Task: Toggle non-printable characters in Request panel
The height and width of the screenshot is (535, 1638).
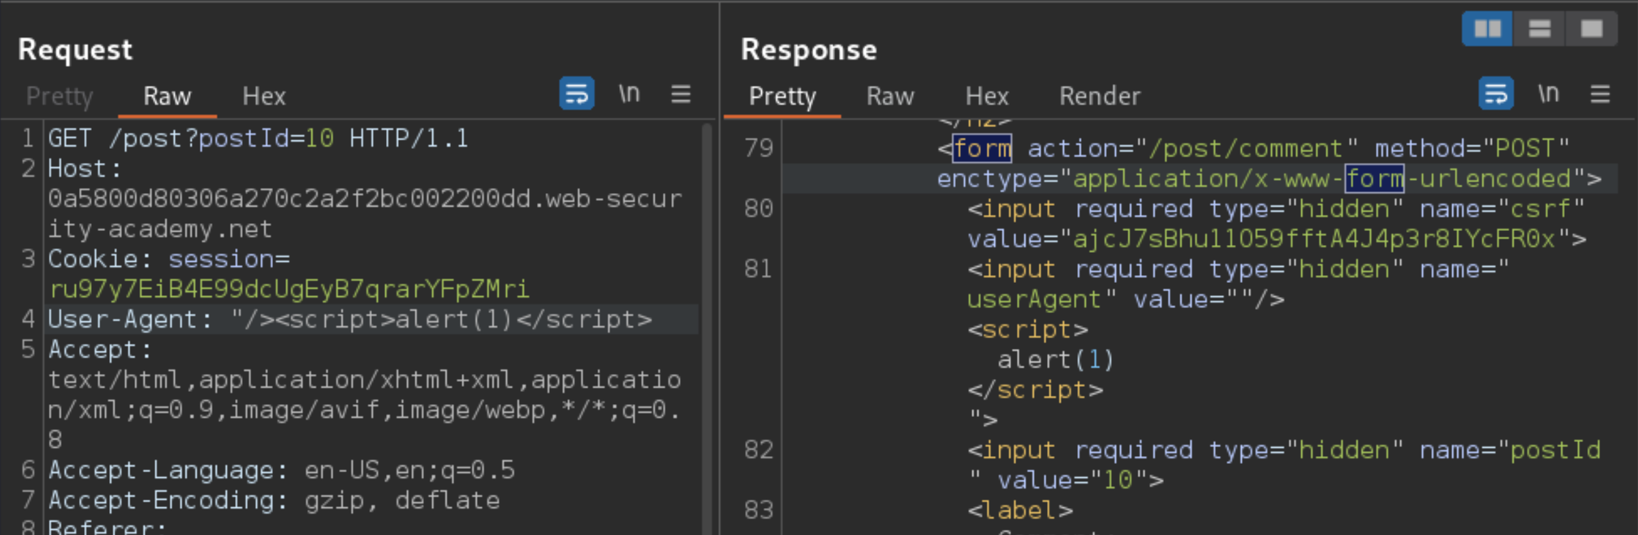Action: (x=630, y=94)
